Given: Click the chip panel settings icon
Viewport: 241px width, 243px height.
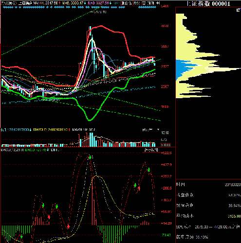Looking at the screenshot, I should click(238, 10).
